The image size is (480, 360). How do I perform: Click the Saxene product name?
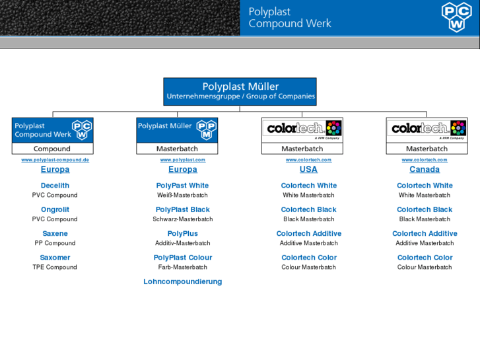[55, 233]
